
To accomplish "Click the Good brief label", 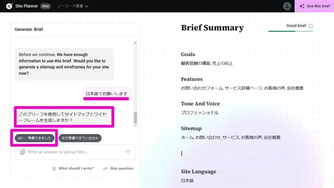I will coord(296,26).
